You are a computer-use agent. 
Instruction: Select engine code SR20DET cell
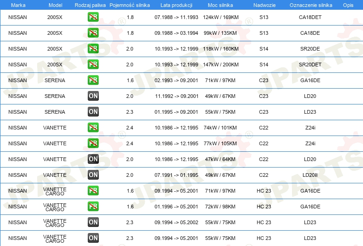310,65
